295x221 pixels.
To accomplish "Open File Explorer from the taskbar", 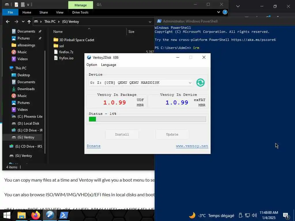I will 21,215.
